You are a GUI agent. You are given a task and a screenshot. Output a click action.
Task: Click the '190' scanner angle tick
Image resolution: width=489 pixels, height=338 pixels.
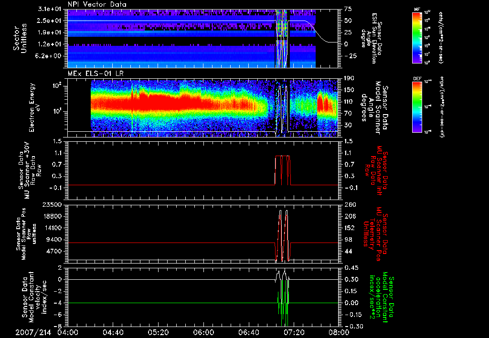pos(349,78)
